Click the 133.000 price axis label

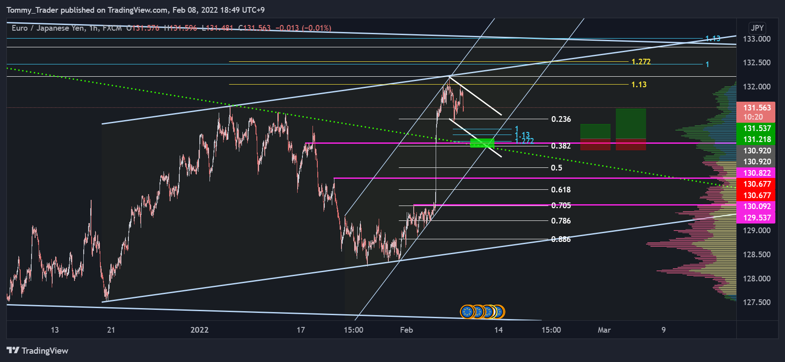pyautogui.click(x=757, y=39)
